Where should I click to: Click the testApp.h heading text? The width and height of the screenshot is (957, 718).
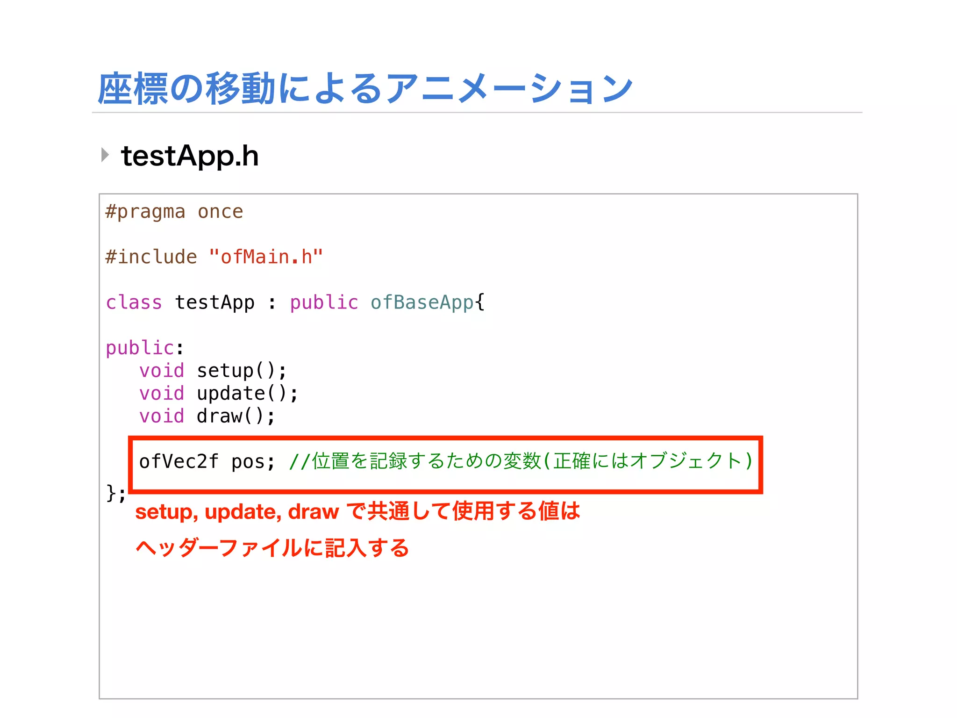[x=190, y=156]
